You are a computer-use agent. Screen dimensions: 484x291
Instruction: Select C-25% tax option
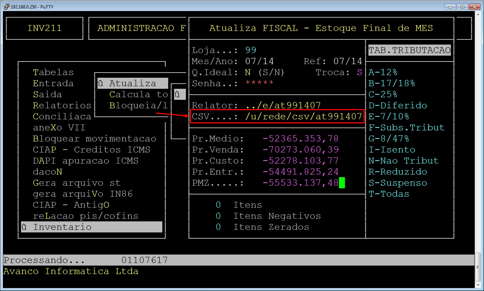pyautogui.click(x=383, y=94)
